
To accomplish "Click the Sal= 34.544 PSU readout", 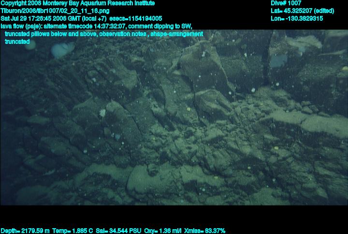I will (118, 231).
